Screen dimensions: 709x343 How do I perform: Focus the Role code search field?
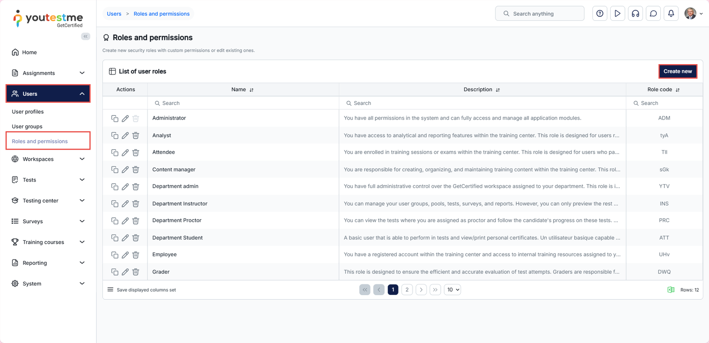[664, 103]
